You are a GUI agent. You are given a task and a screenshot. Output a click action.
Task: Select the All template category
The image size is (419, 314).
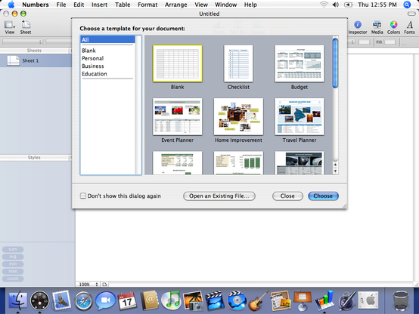(108, 40)
